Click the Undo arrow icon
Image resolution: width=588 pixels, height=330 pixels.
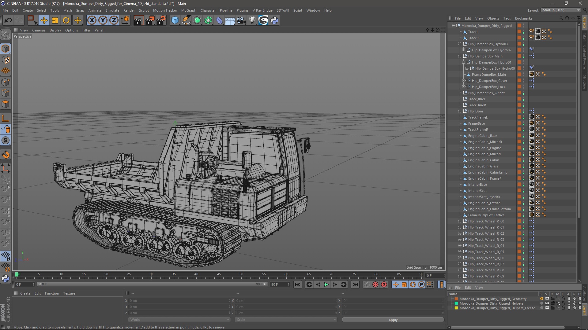click(x=8, y=20)
